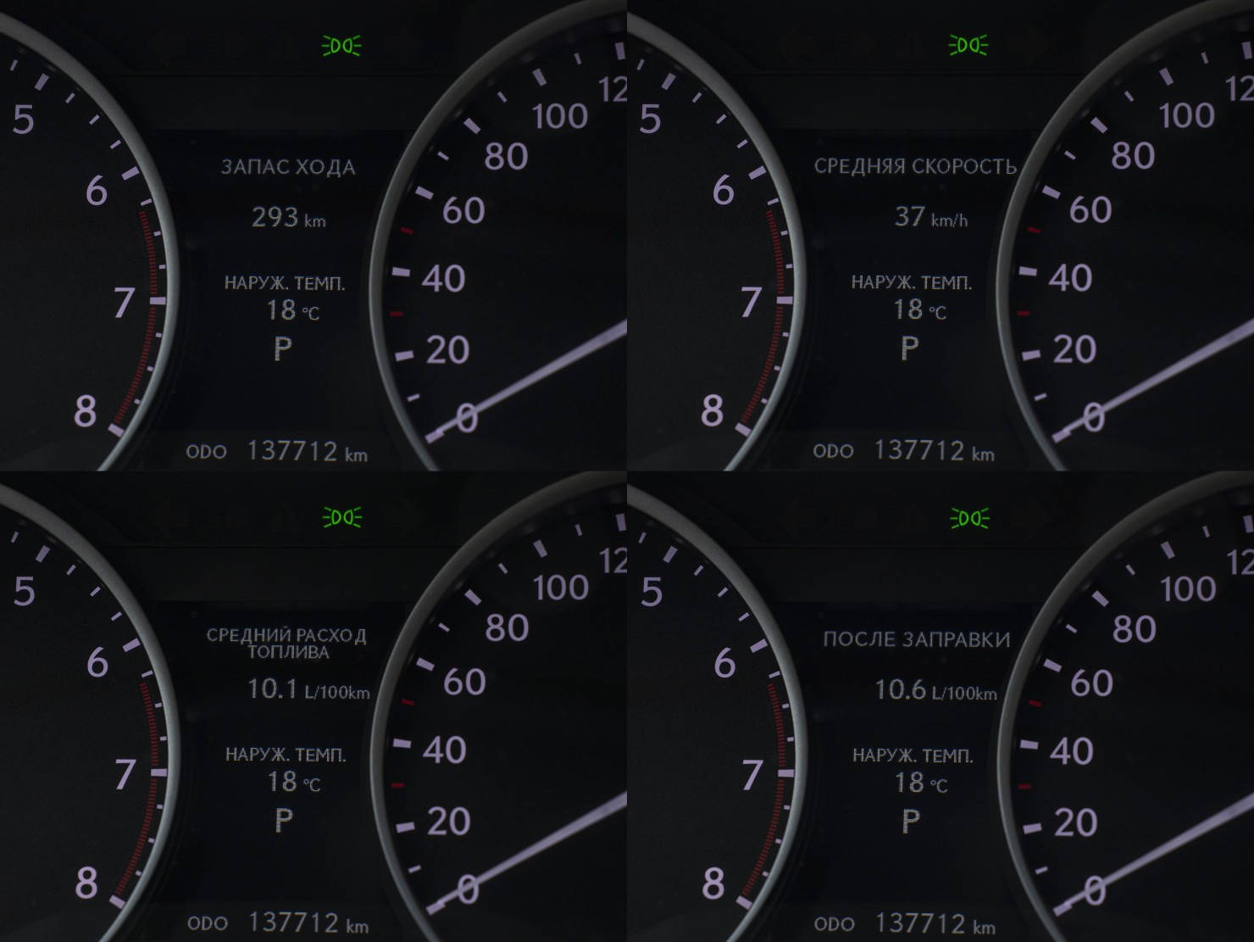
Task: Click the 293 km range value
Action: coord(288,218)
